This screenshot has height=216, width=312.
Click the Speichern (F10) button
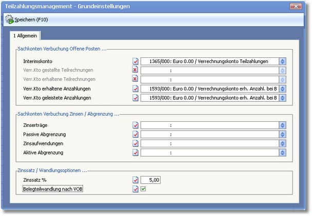[29, 20]
